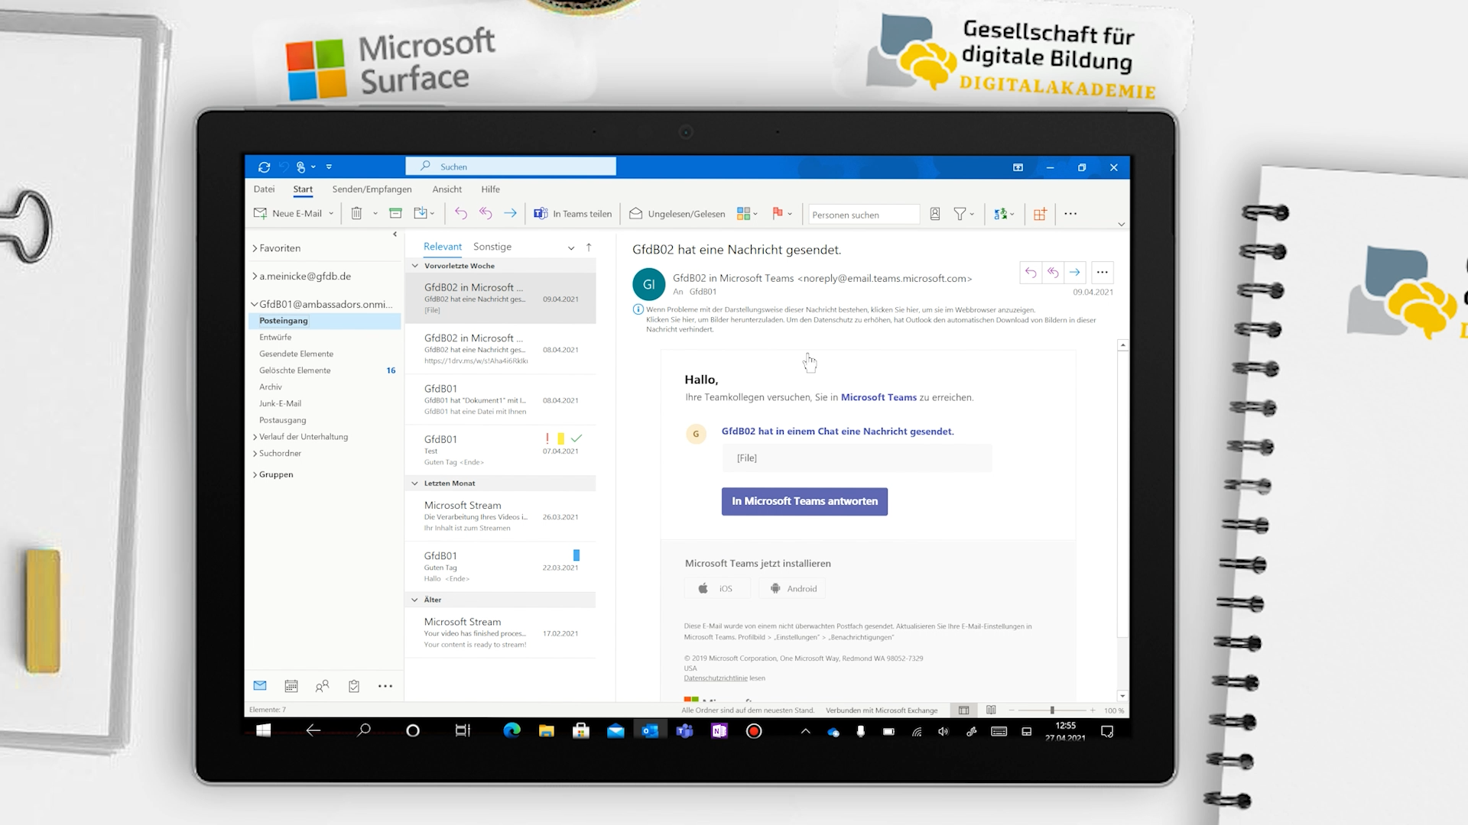This screenshot has height=825, width=1468.
Task: Open the Datei menu
Action: coord(264,189)
